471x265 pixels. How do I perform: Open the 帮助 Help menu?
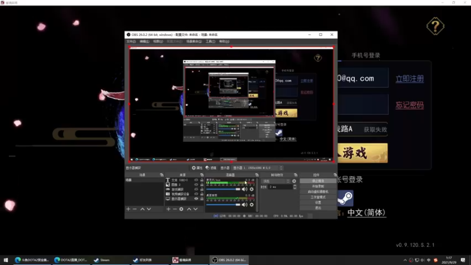pyautogui.click(x=224, y=41)
